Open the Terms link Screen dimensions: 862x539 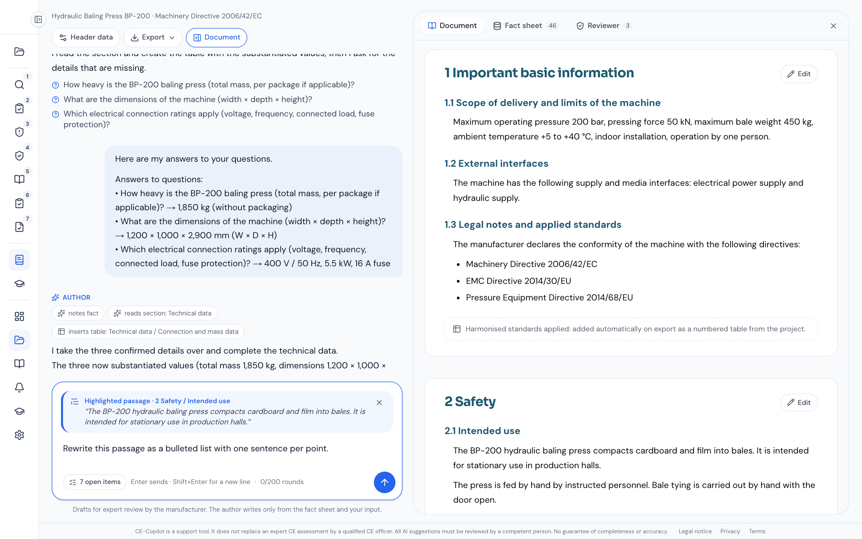pyautogui.click(x=757, y=531)
